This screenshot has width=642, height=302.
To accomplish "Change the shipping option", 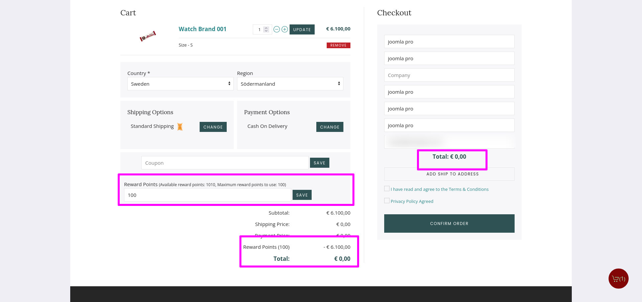I will pyautogui.click(x=213, y=127).
